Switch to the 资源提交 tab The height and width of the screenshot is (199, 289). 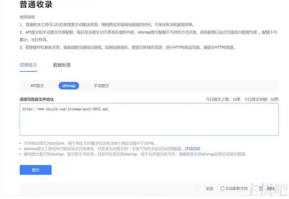[x=28, y=65]
